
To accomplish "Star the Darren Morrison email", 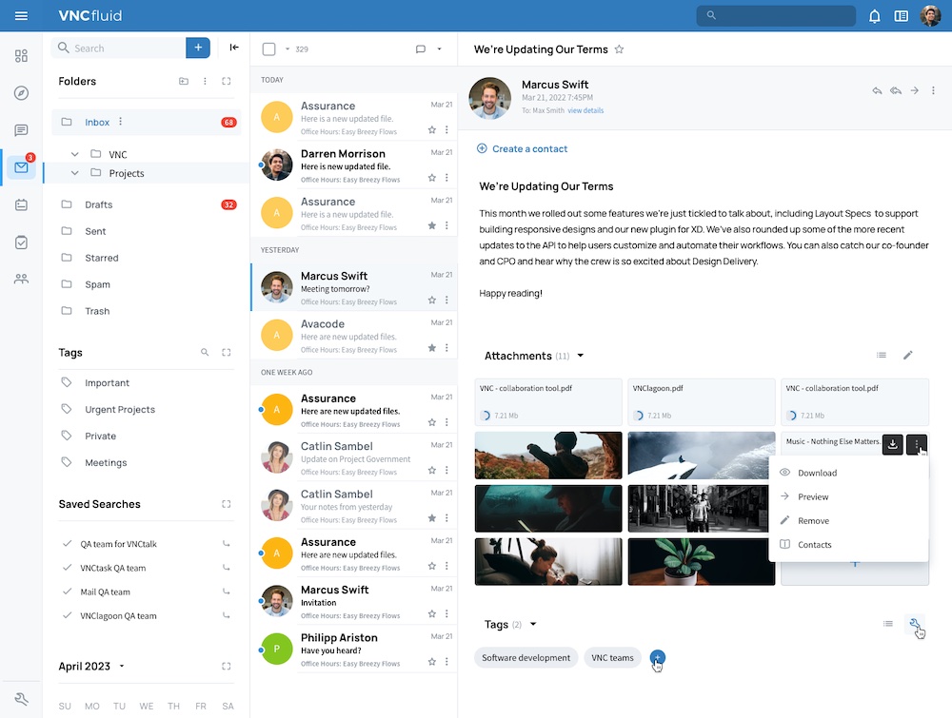I will click(x=431, y=178).
